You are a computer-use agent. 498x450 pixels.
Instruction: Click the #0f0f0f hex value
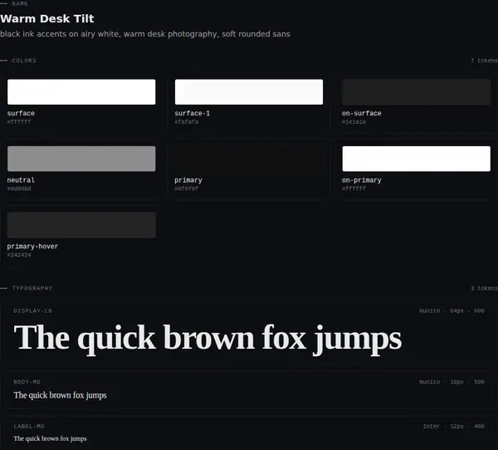(187, 188)
